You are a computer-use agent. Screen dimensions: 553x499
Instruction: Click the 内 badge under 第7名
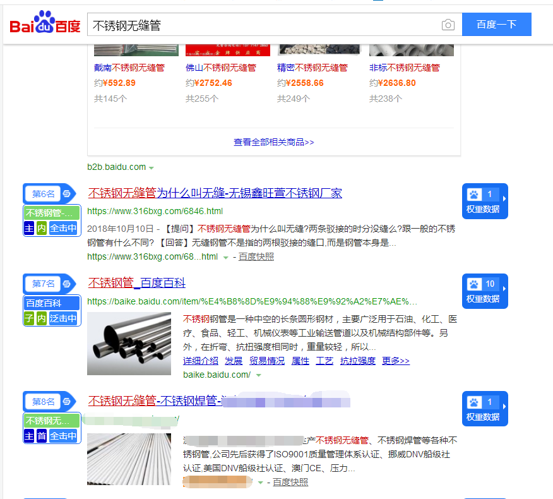tap(42, 318)
